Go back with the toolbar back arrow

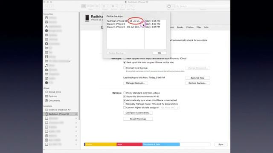47,6
